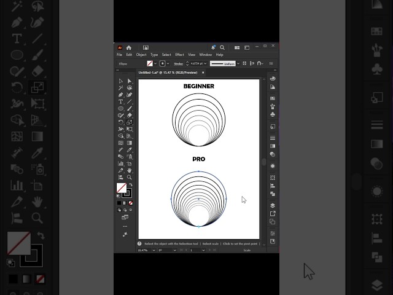
Task: Select the Lasso tool
Action: [130, 88]
